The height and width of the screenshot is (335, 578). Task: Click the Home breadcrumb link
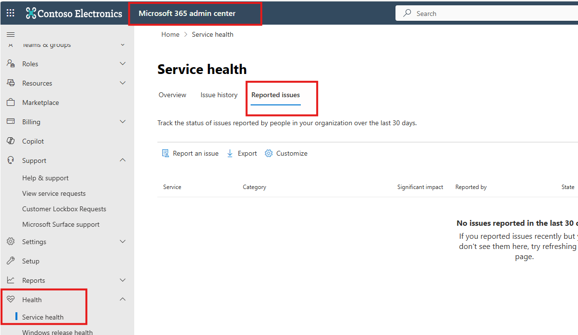170,34
